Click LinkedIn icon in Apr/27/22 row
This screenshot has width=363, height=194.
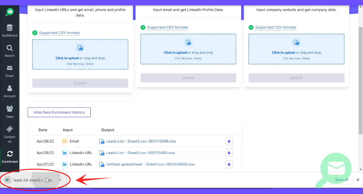pyautogui.click(x=65, y=164)
